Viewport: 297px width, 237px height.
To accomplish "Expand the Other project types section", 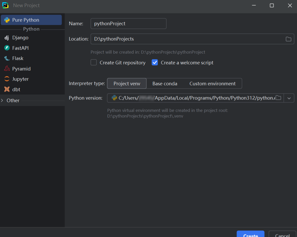I will coord(2,100).
